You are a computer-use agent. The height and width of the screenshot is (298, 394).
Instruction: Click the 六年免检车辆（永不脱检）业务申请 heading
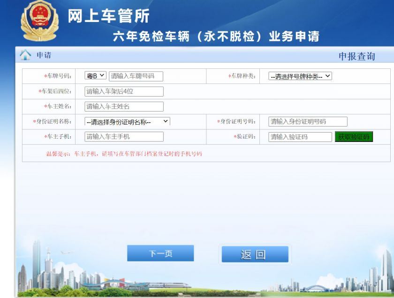216,37
